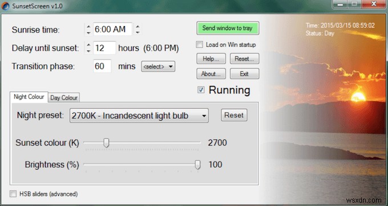Viewport: 388px width, 206px height.
Task: Decrease sunrise hour with left down arrow
Action: click(x=88, y=32)
